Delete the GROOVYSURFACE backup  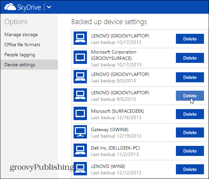(x=190, y=58)
